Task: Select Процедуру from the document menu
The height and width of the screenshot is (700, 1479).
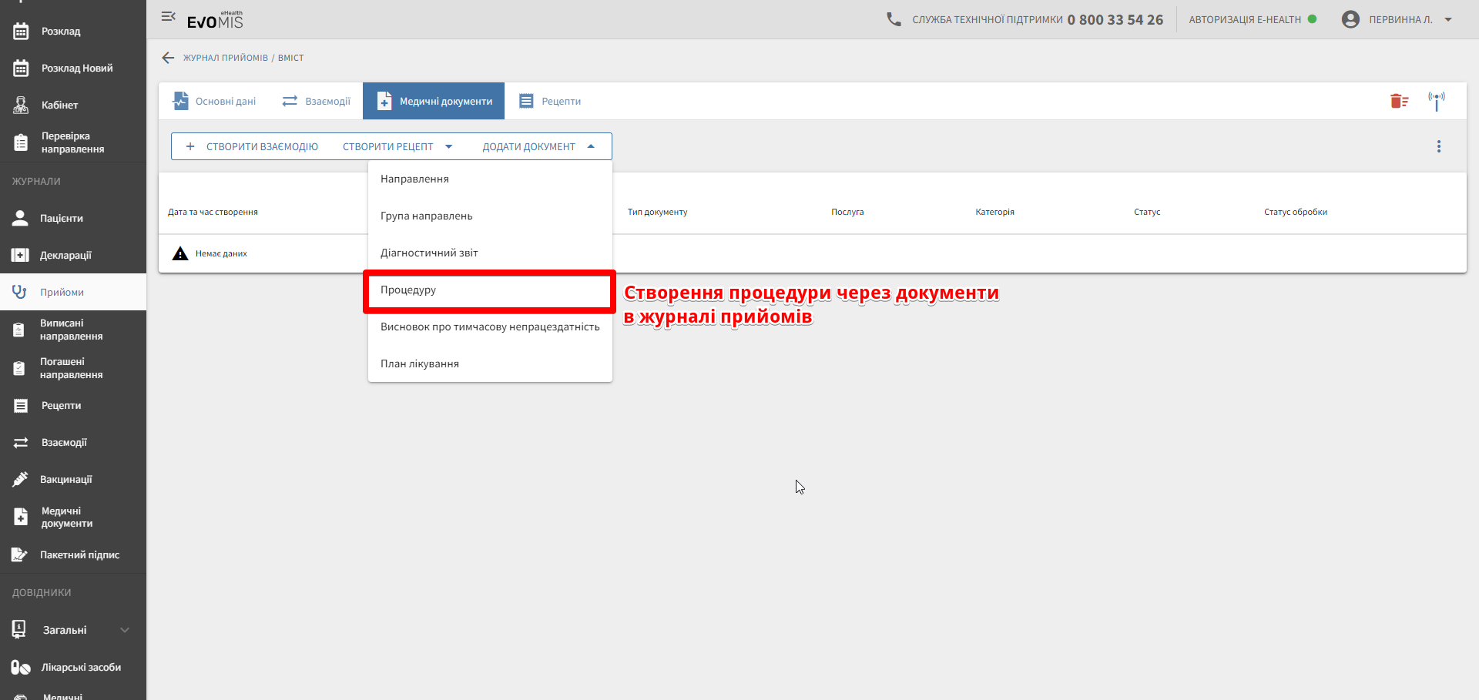Action: click(x=408, y=290)
